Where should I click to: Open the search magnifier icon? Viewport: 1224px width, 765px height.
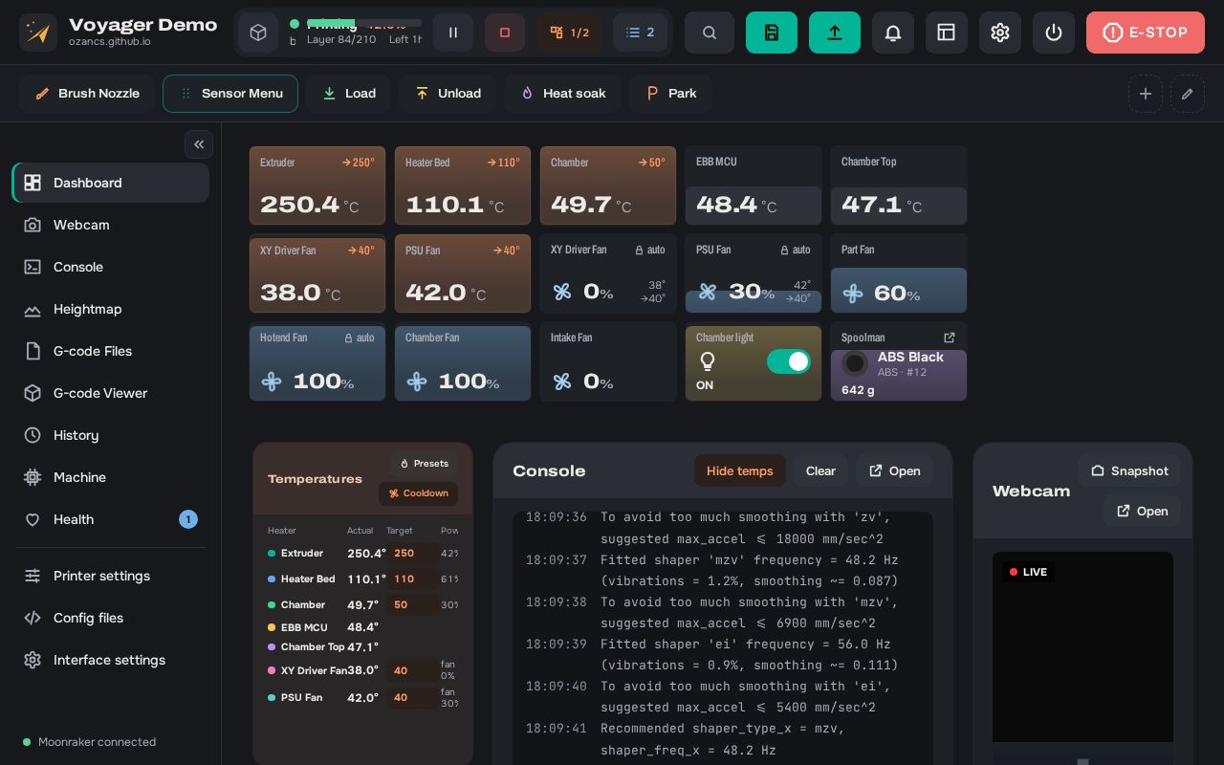point(710,33)
